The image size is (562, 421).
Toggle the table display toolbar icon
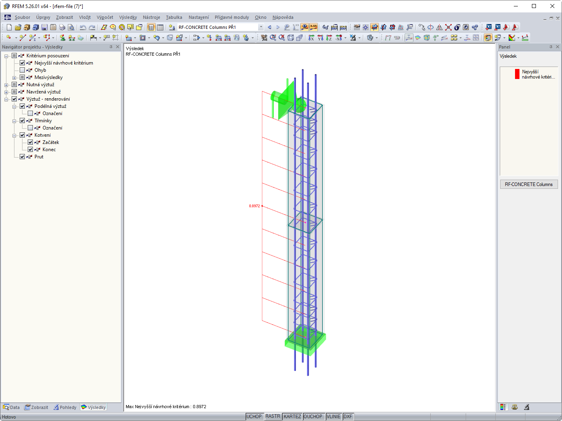(160, 27)
